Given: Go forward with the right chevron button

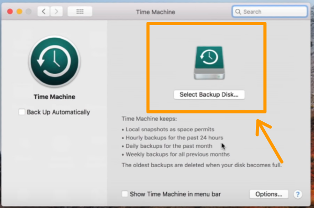Looking at the screenshot, I should click(x=57, y=11).
